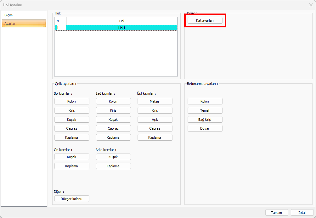Cancel the dialog with İptal
Screen dimensions: 316x218
(302, 213)
